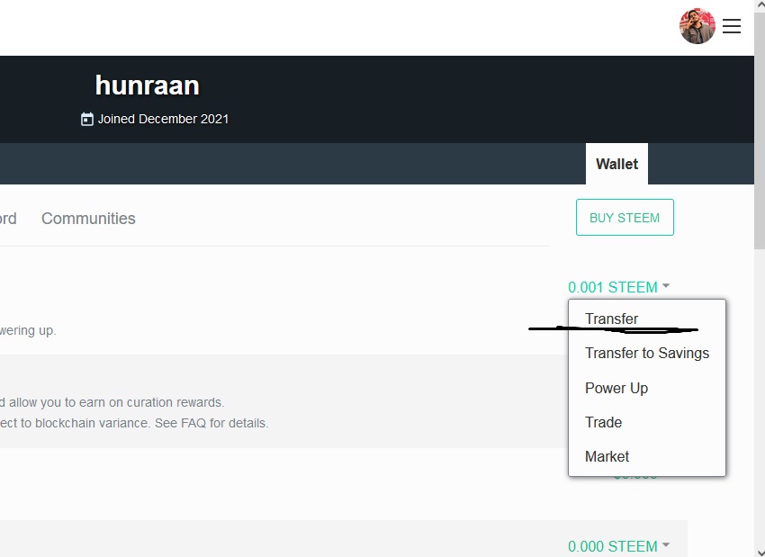Switch to the Wallet tab

coord(616,164)
